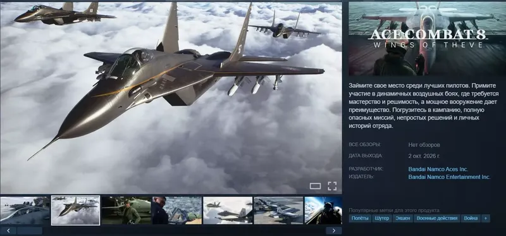The image size is (506, 236).
Task: Add a tag with the plus button
Action: (x=485, y=218)
